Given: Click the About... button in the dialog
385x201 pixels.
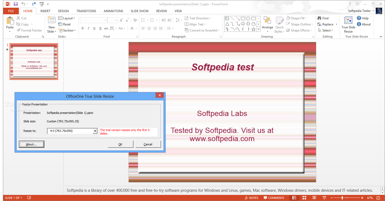Looking at the screenshot, I should pyautogui.click(x=31, y=144).
